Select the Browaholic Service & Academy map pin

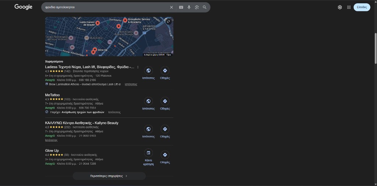pyautogui.click(x=125, y=20)
